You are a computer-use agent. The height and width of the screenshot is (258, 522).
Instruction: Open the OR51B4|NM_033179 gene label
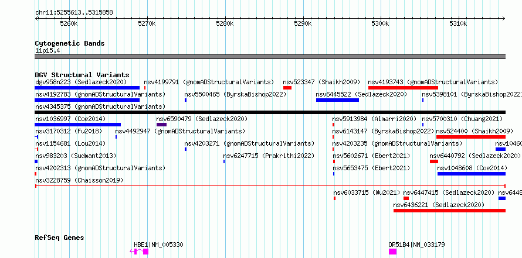pyautogui.click(x=417, y=245)
